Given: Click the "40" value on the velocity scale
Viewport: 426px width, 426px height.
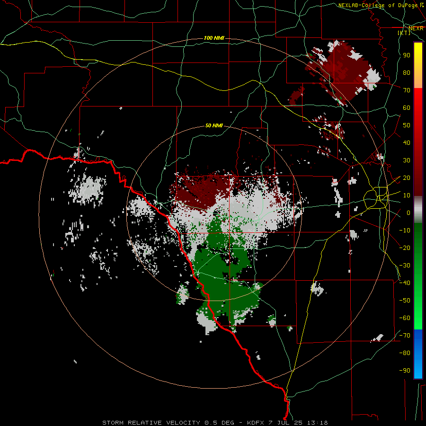Looking at the screenshot, I should 407,142.
